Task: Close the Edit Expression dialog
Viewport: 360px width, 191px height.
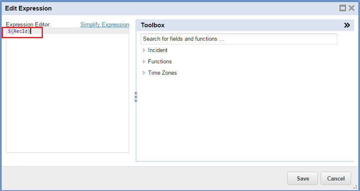Action: pos(352,8)
